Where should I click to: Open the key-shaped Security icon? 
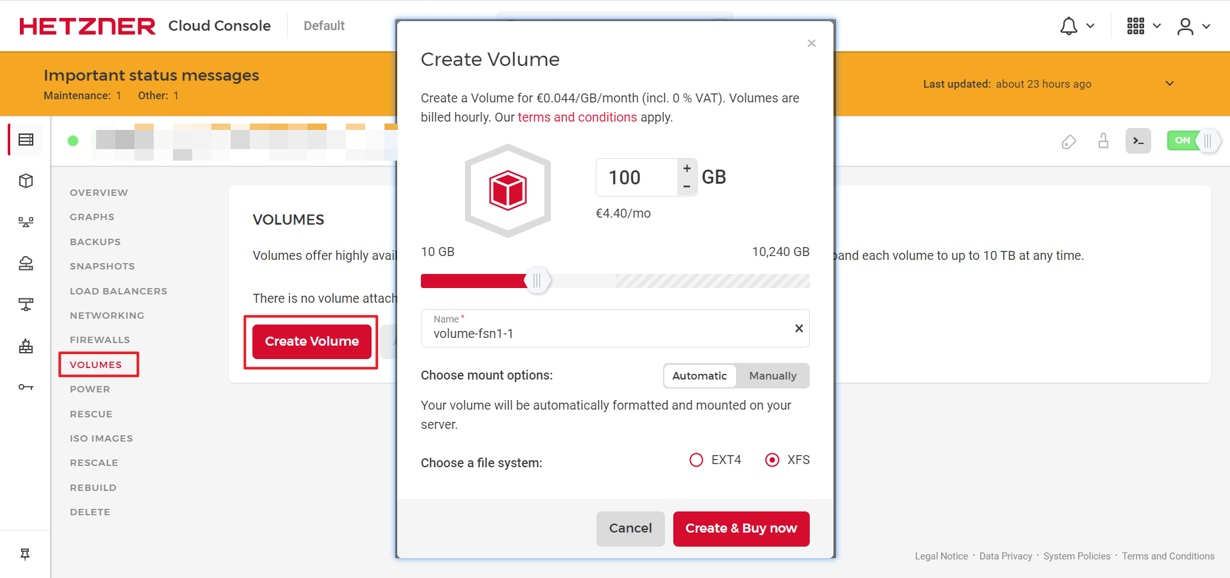(x=26, y=387)
